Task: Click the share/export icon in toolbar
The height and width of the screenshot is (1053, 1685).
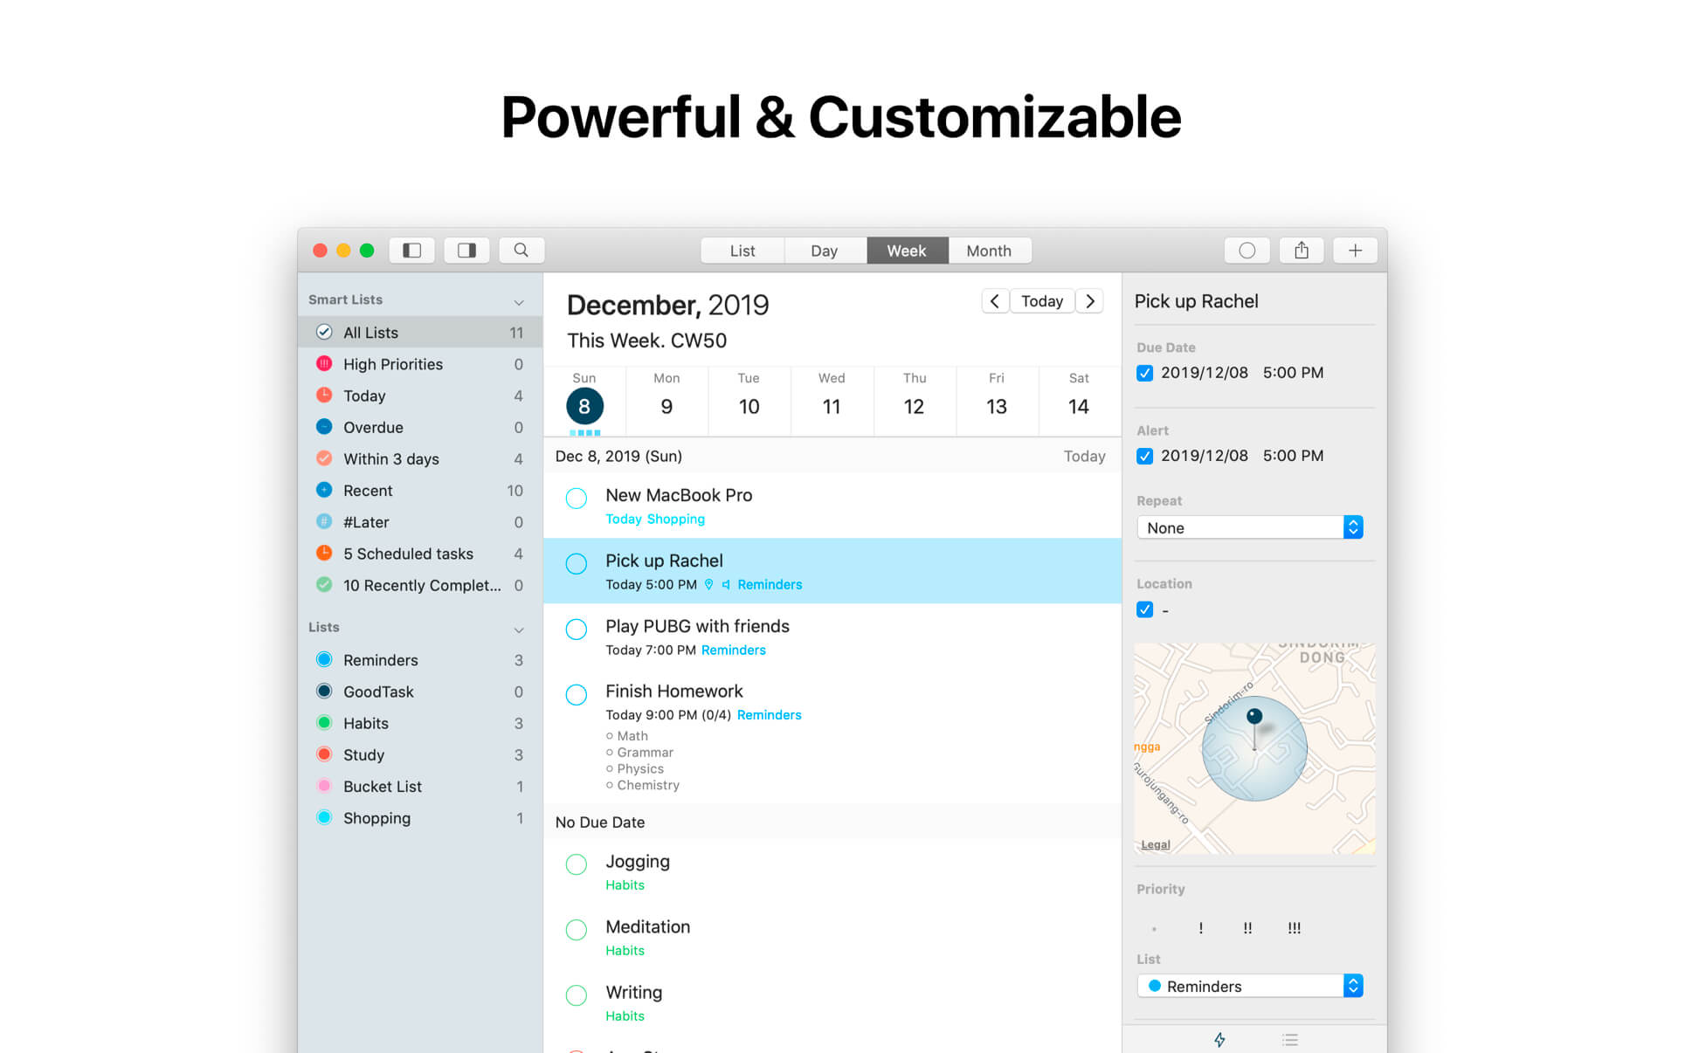Action: [1302, 251]
